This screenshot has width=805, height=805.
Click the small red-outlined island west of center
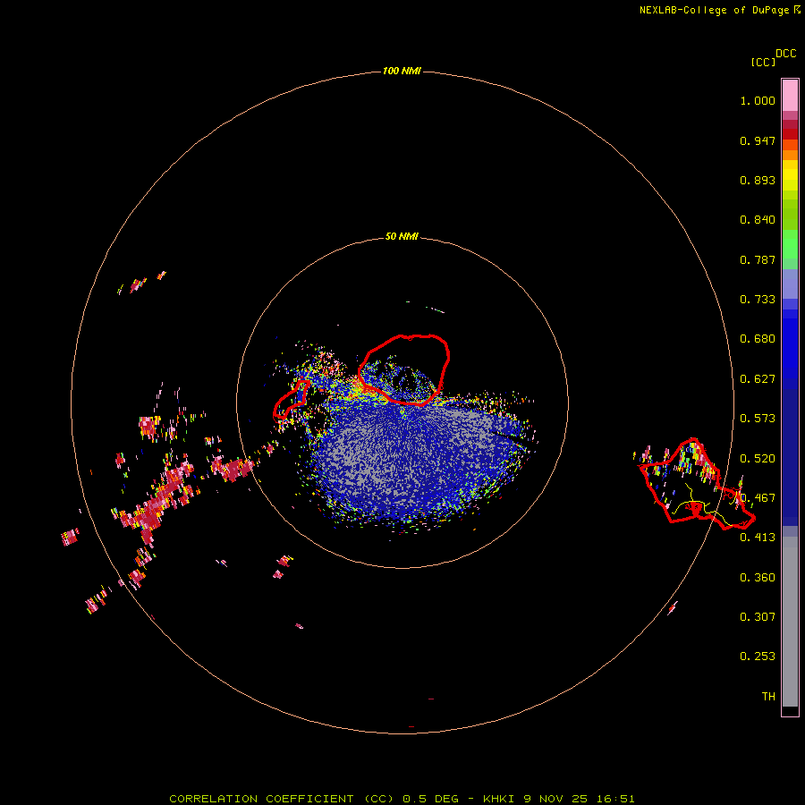click(x=291, y=400)
